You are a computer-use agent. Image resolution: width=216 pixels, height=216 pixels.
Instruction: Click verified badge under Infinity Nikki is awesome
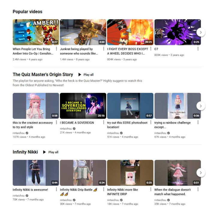[x=27, y=196]
